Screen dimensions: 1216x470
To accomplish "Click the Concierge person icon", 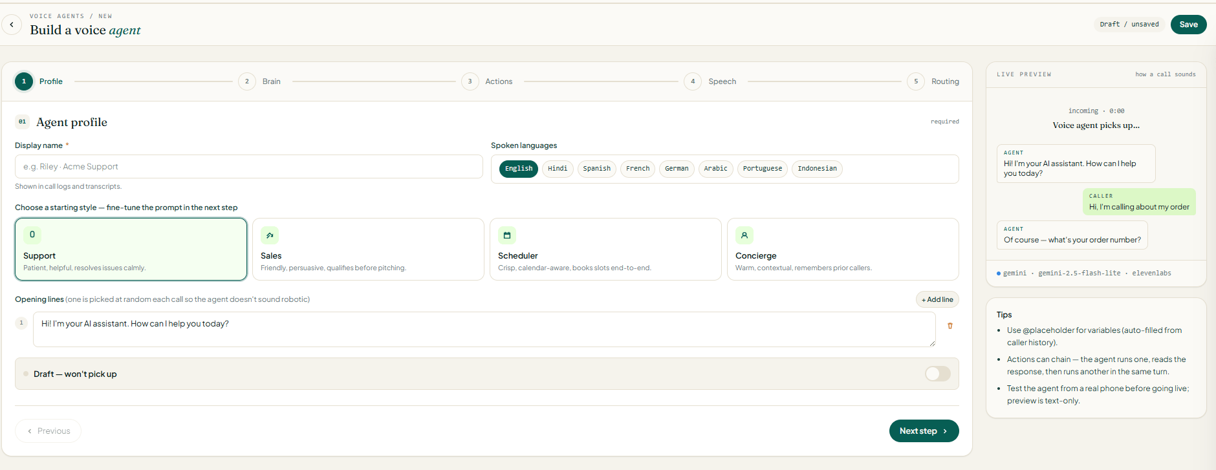I will click(744, 235).
